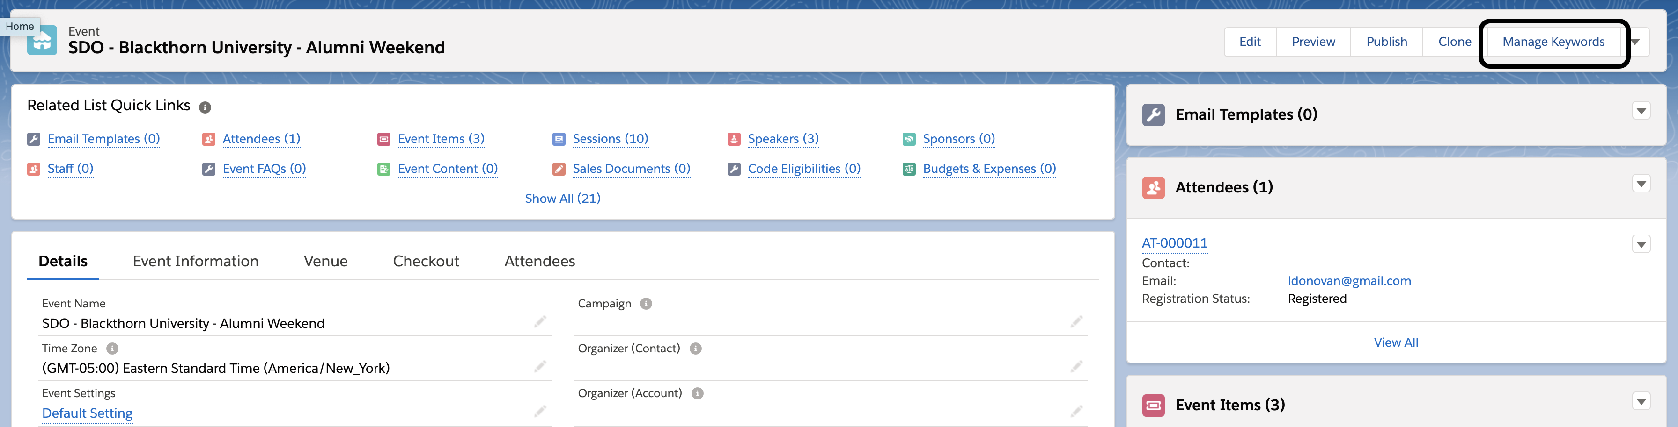Open the Attendees (1) quick link

261,139
